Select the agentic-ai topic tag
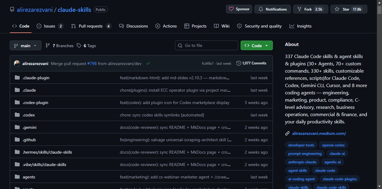This screenshot has height=189, width=382. [x=332, y=162]
